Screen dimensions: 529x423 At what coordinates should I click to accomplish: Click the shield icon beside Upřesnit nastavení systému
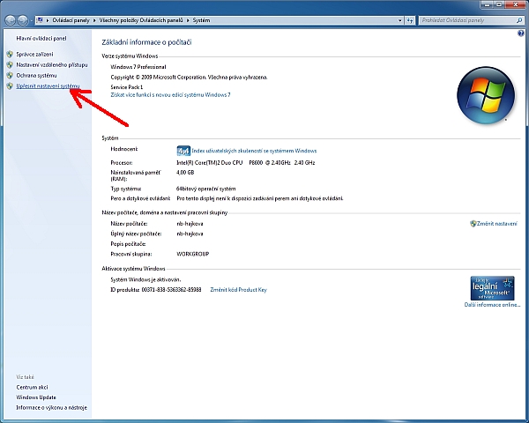pos(10,86)
